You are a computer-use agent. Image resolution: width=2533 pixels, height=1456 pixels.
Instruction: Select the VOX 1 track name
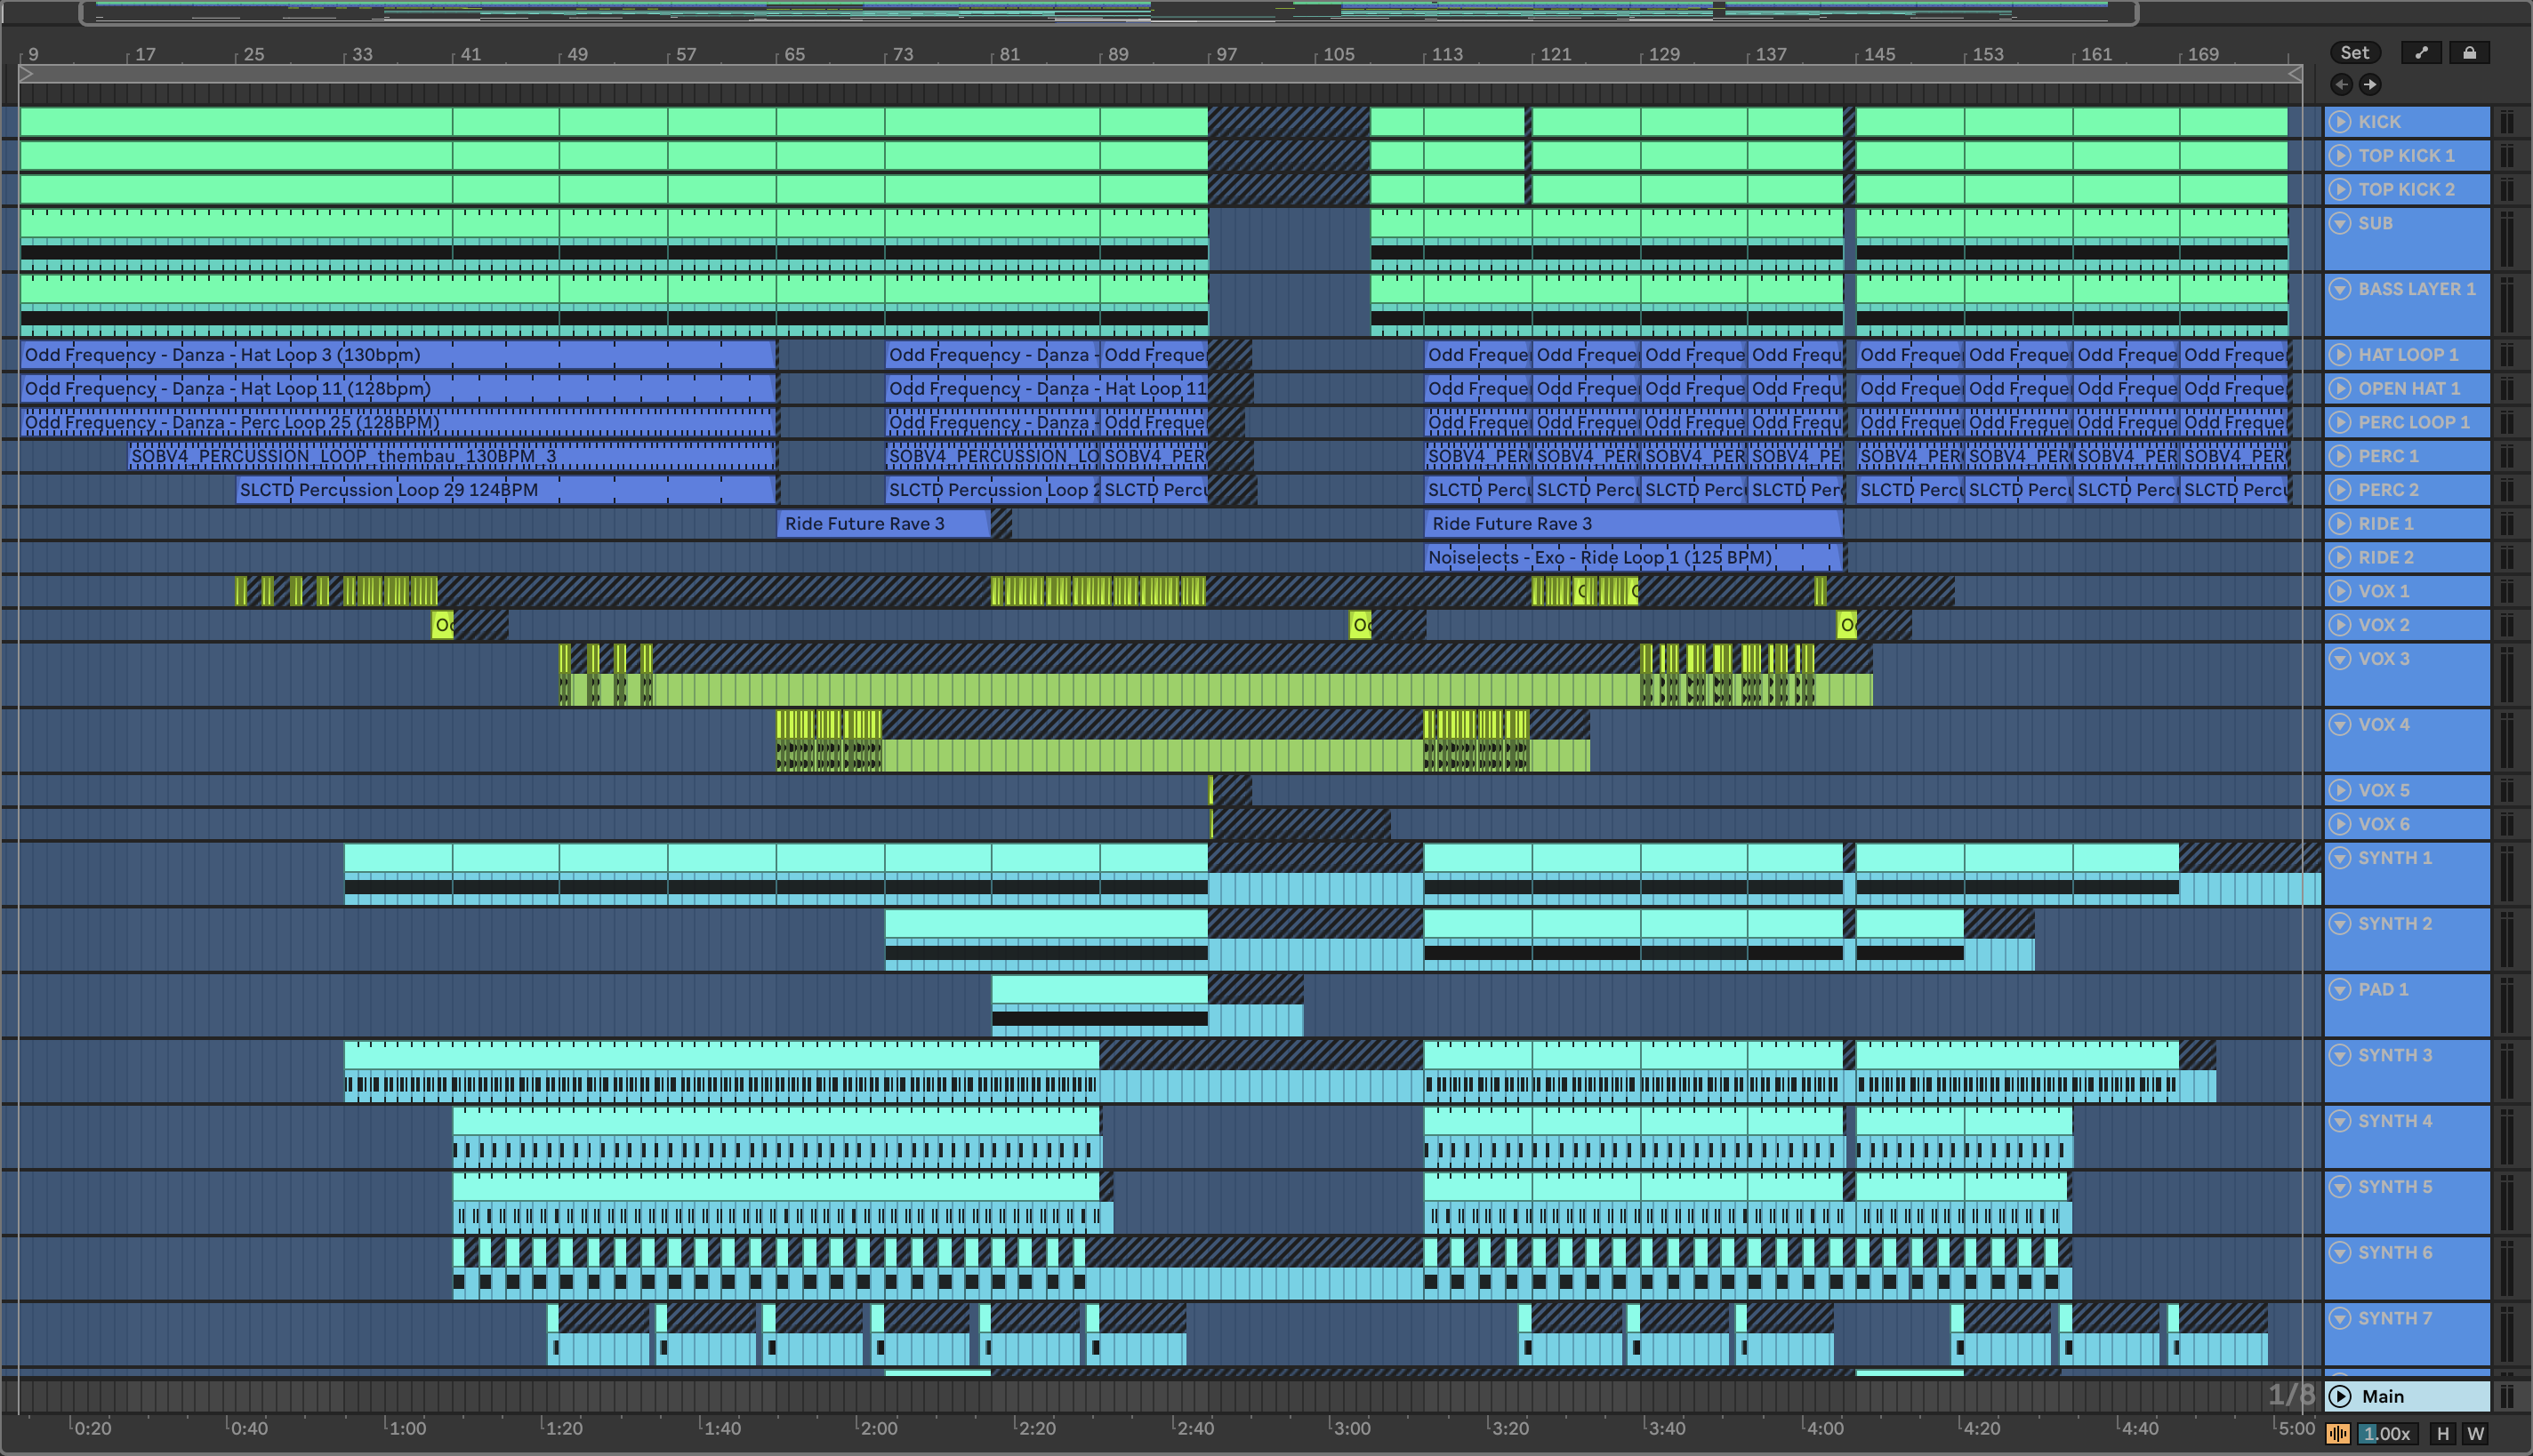point(2384,591)
